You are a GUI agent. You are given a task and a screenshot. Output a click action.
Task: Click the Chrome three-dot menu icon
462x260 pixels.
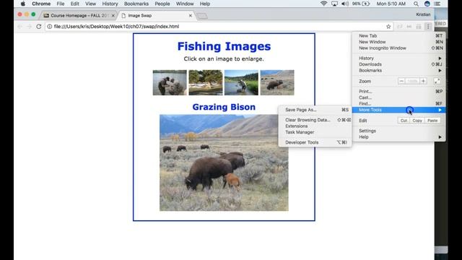[428, 27]
